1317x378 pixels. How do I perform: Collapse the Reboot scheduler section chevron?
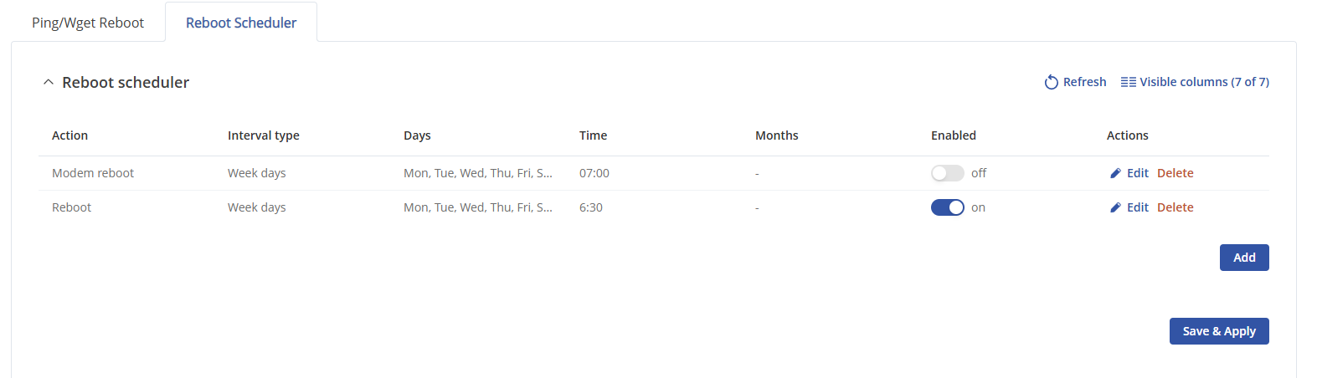coord(49,82)
